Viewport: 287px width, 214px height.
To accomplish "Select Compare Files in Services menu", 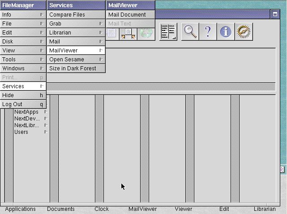I will pos(76,15).
